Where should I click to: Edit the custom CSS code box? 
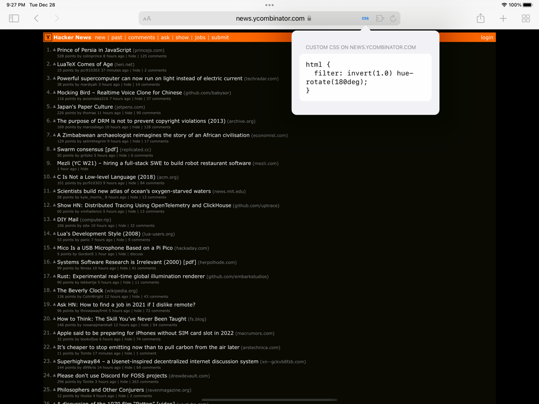click(x=365, y=77)
